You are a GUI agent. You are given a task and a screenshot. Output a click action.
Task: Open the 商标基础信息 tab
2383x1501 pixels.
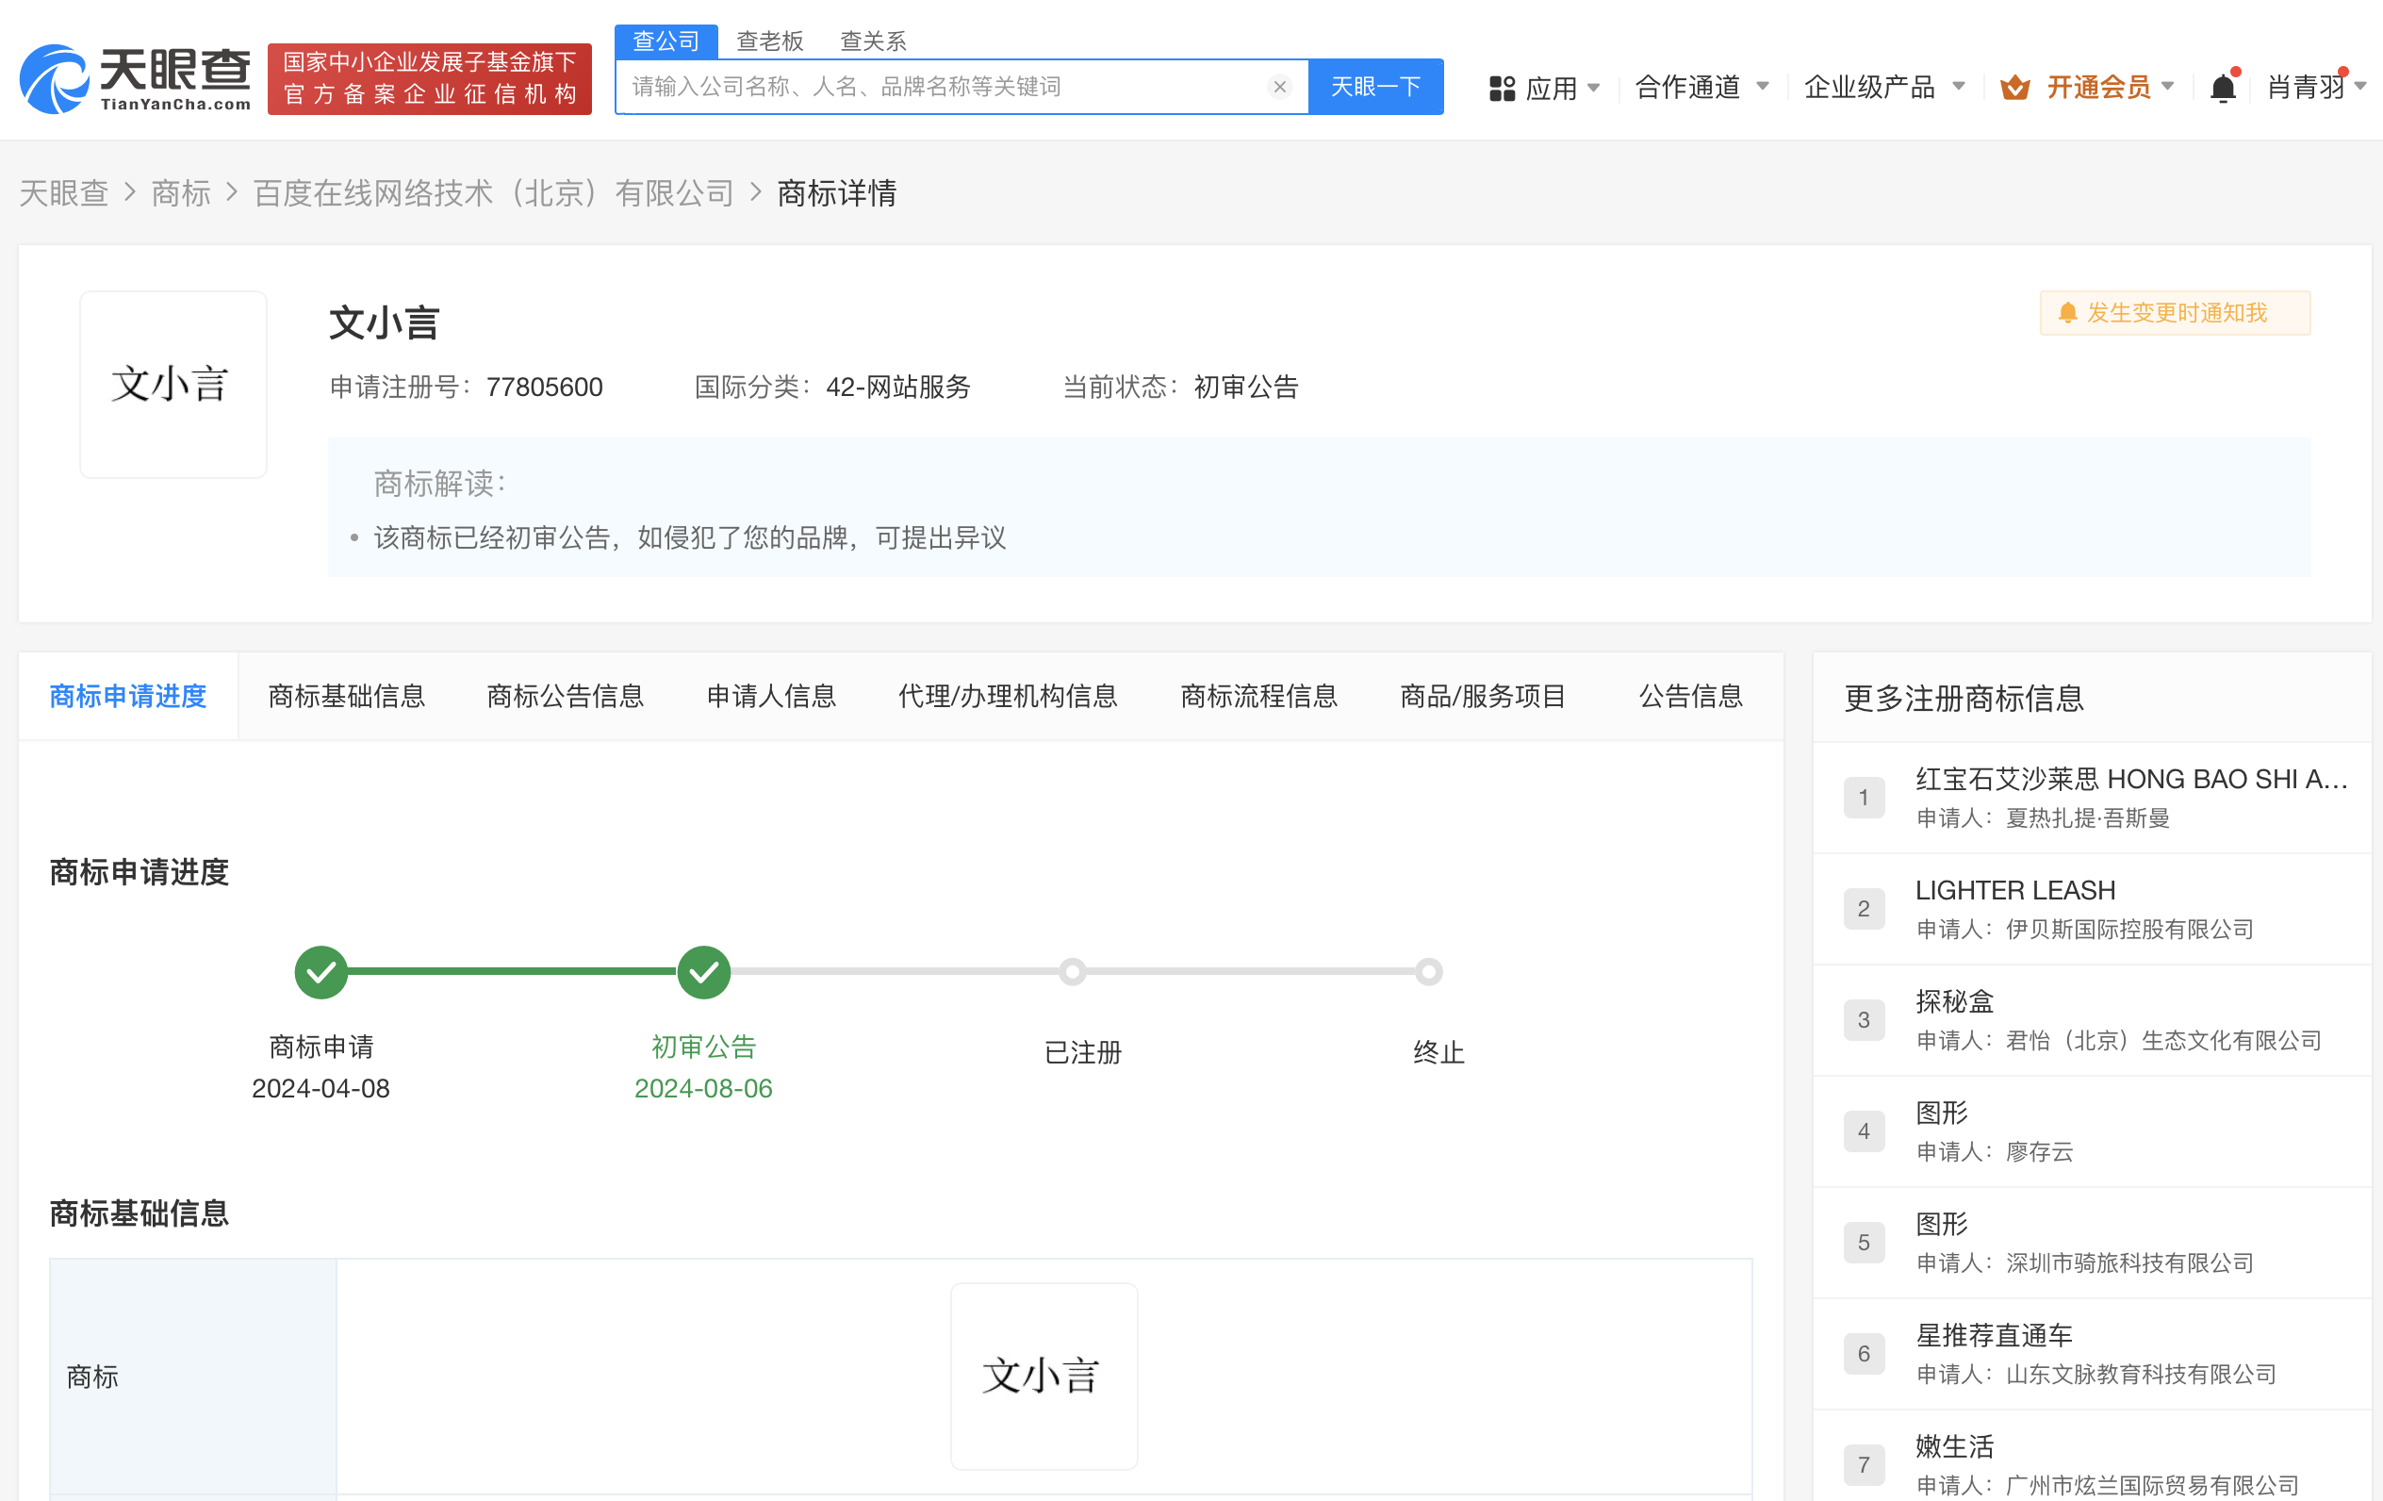click(345, 696)
